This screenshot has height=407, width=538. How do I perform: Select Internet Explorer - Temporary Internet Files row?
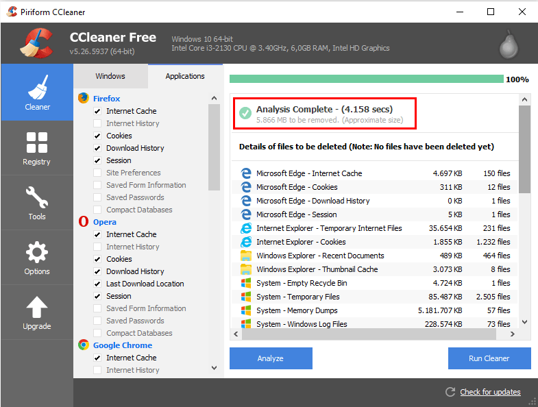(375, 228)
